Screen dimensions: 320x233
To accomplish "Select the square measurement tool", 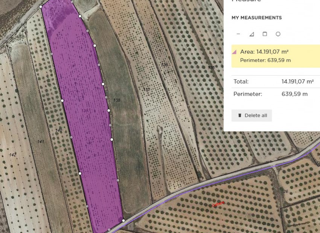I will (x=265, y=33).
